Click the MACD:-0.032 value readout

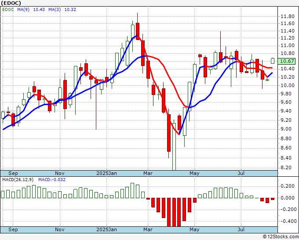(x=52, y=180)
